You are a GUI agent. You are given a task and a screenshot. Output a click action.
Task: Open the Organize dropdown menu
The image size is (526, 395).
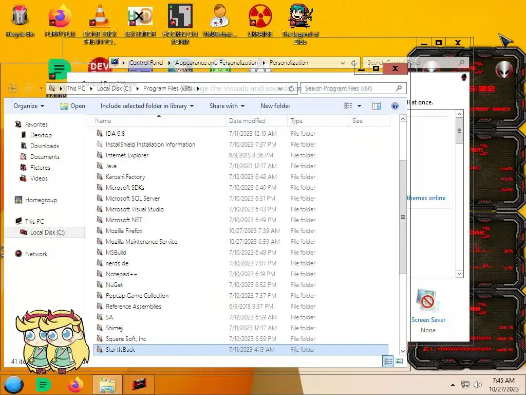pyautogui.click(x=29, y=106)
